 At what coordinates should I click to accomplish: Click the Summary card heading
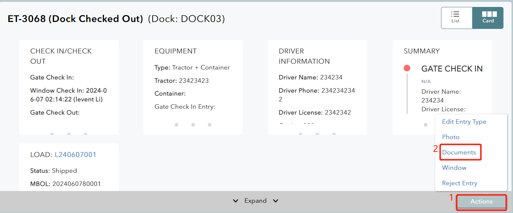point(422,51)
